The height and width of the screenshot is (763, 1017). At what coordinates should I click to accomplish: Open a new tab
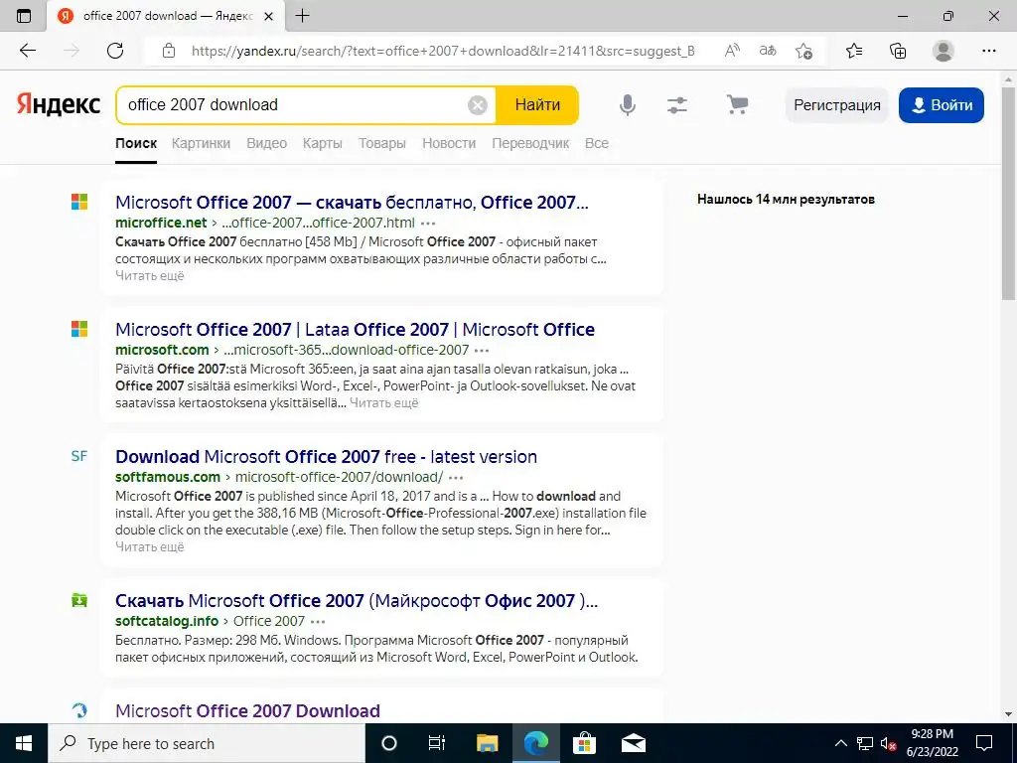[302, 16]
